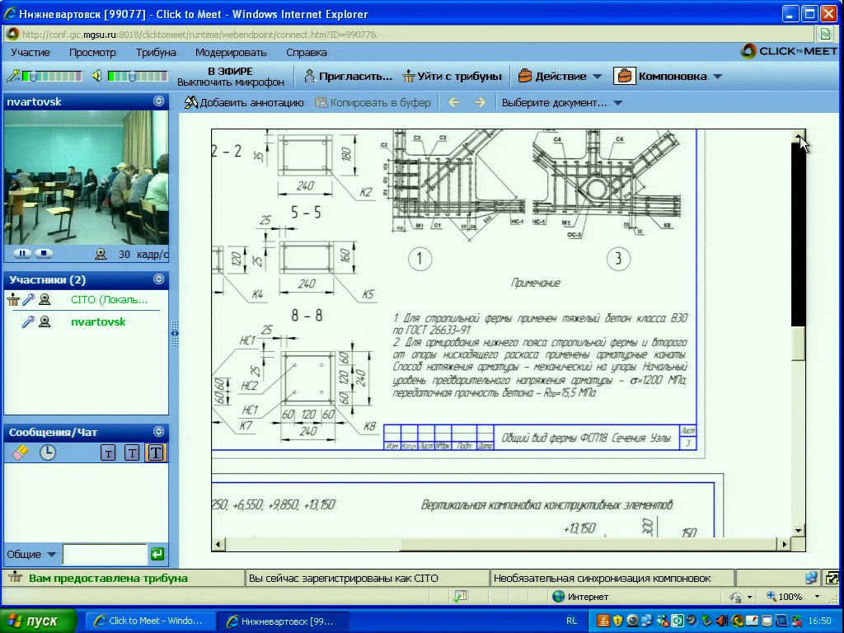Screen dimensions: 844x633
Task: Open the Просмотр menu
Action: pos(92,52)
